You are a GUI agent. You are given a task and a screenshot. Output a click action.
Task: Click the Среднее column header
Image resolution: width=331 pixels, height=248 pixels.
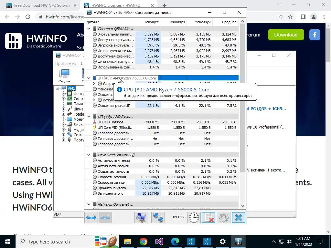coord(226,22)
